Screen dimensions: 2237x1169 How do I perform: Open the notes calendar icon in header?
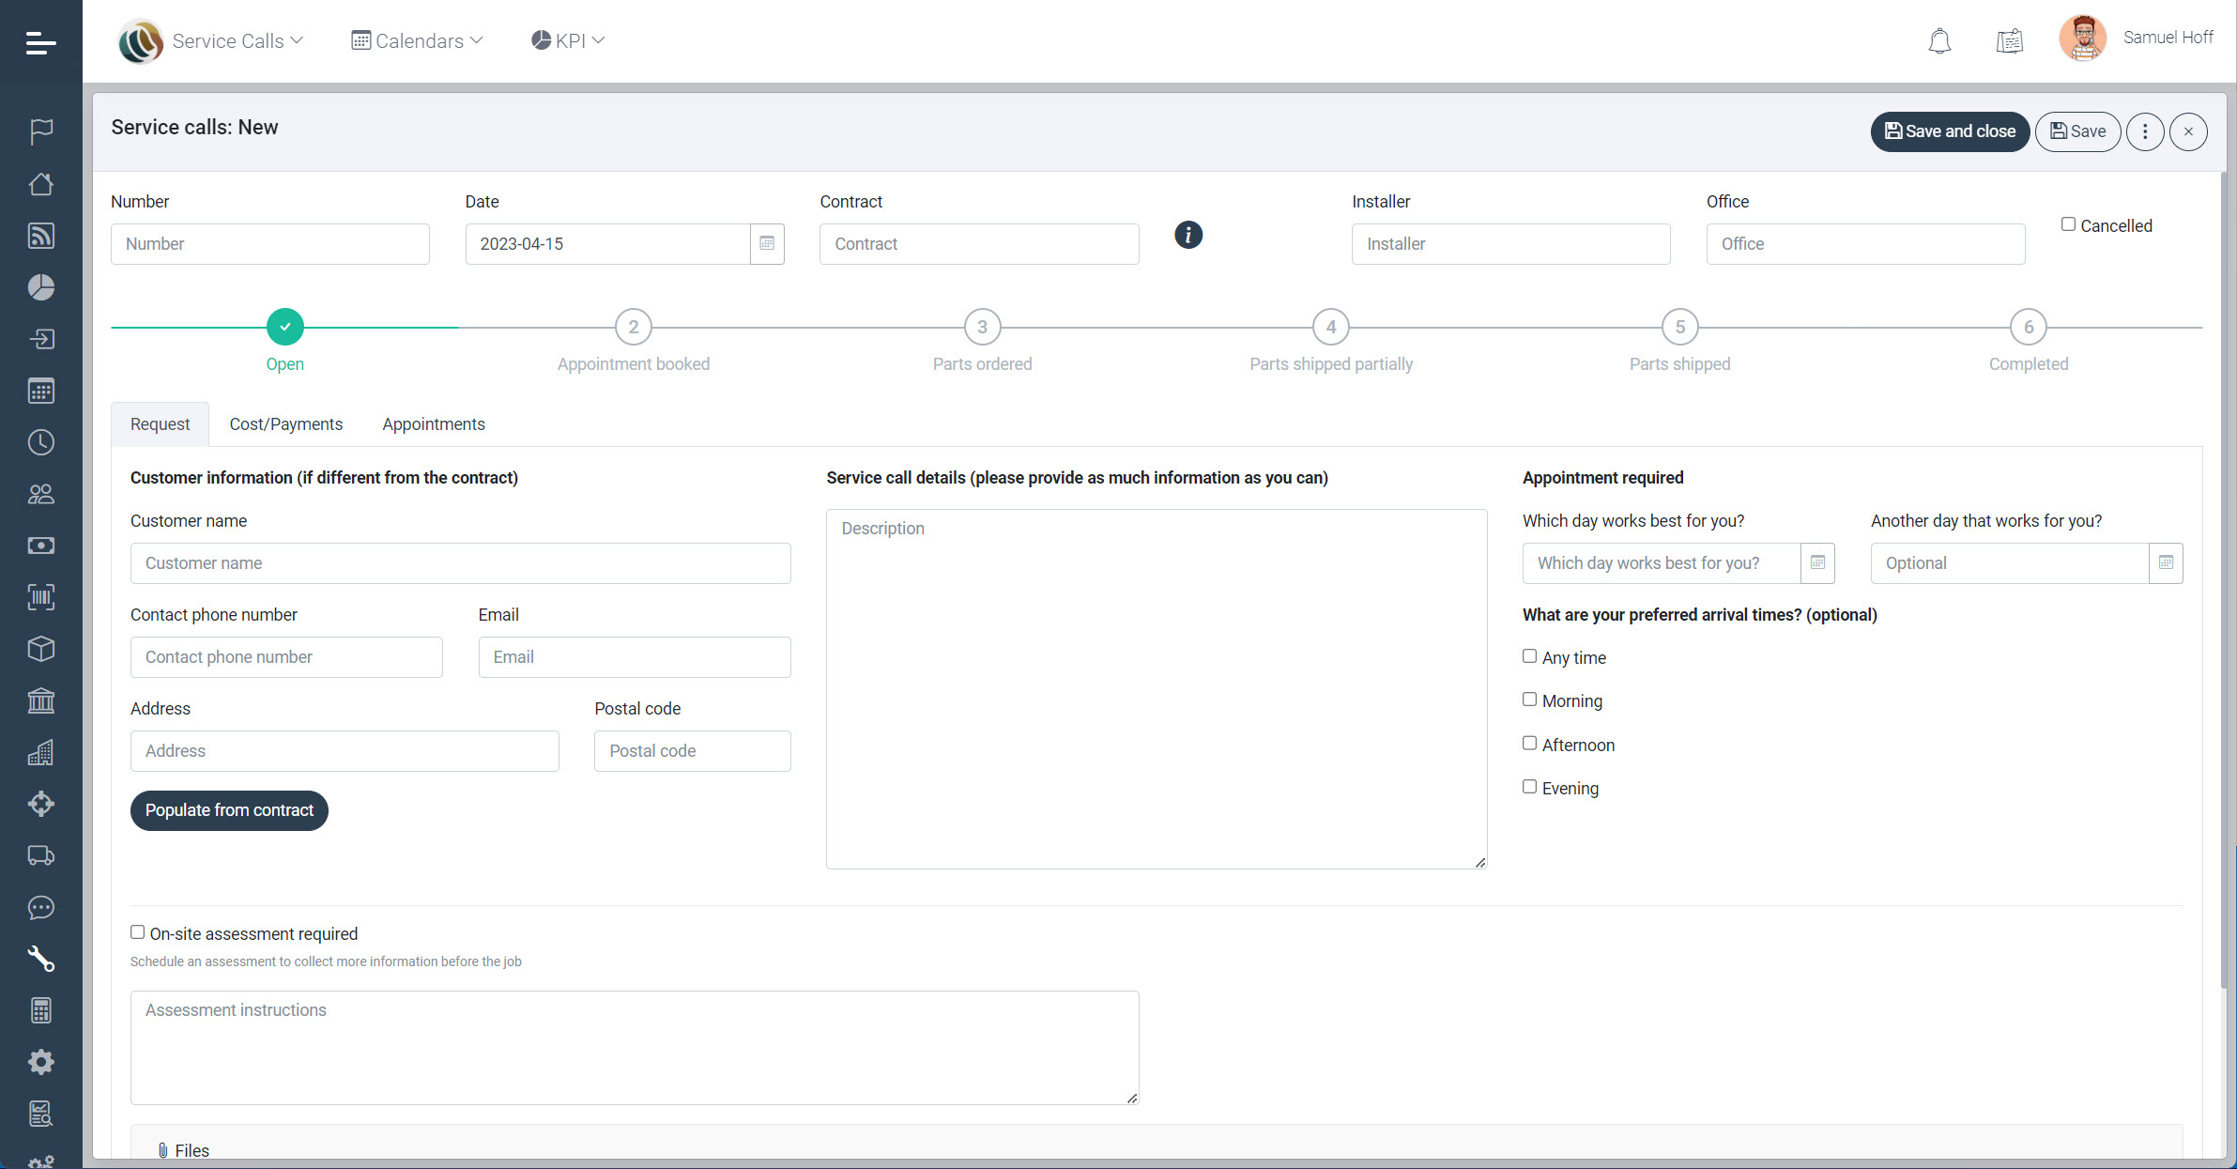[x=2009, y=40]
